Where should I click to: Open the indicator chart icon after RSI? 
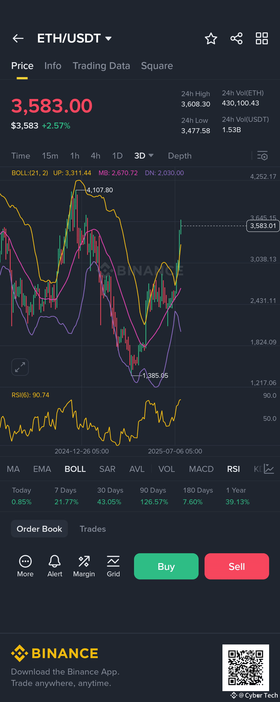[x=269, y=469]
